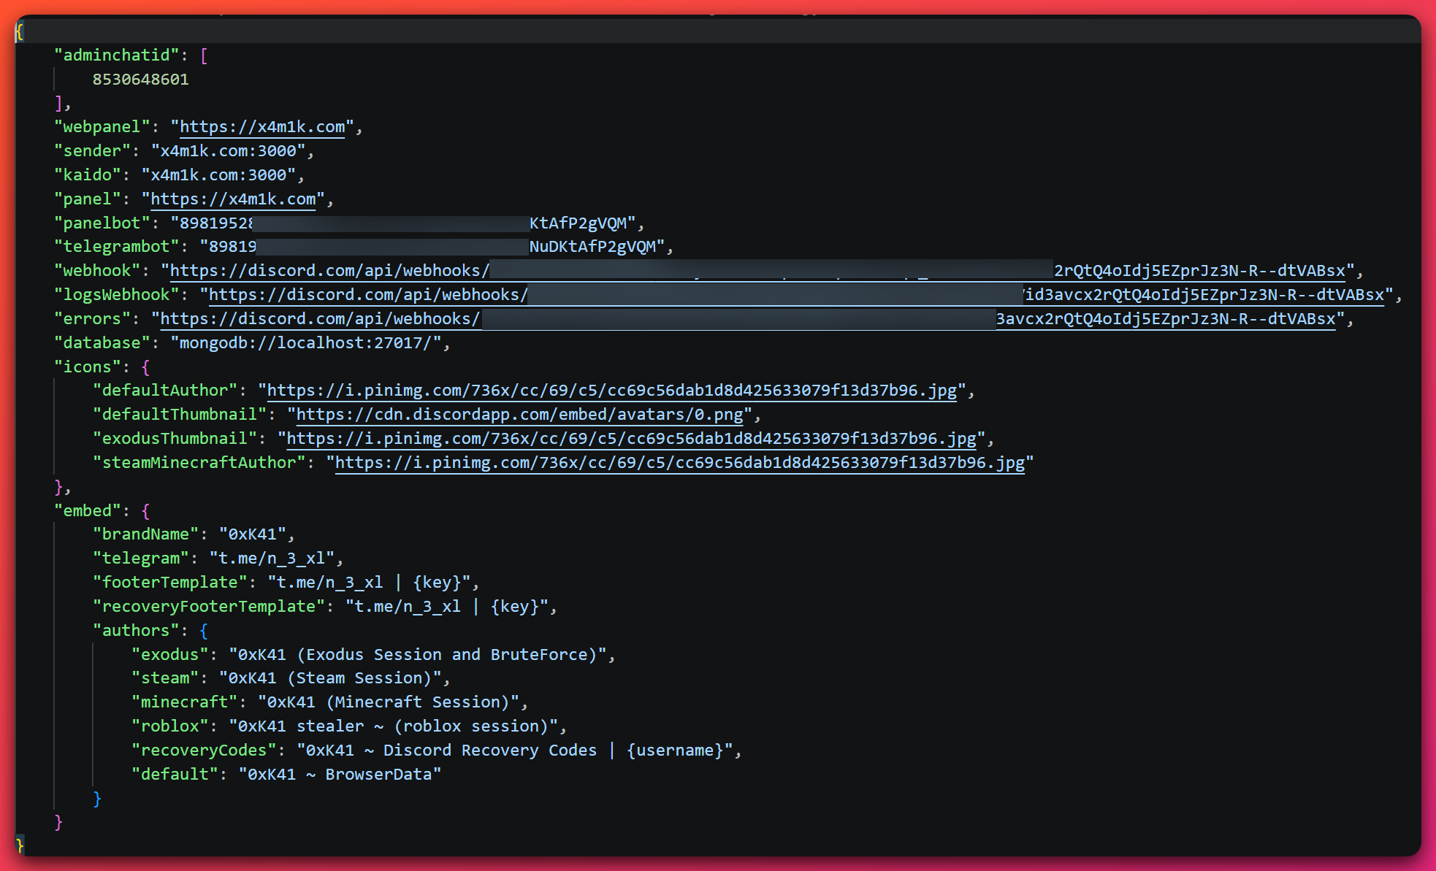
Task: Select the "mongodb://localhost:27017/" value
Action: 306,343
